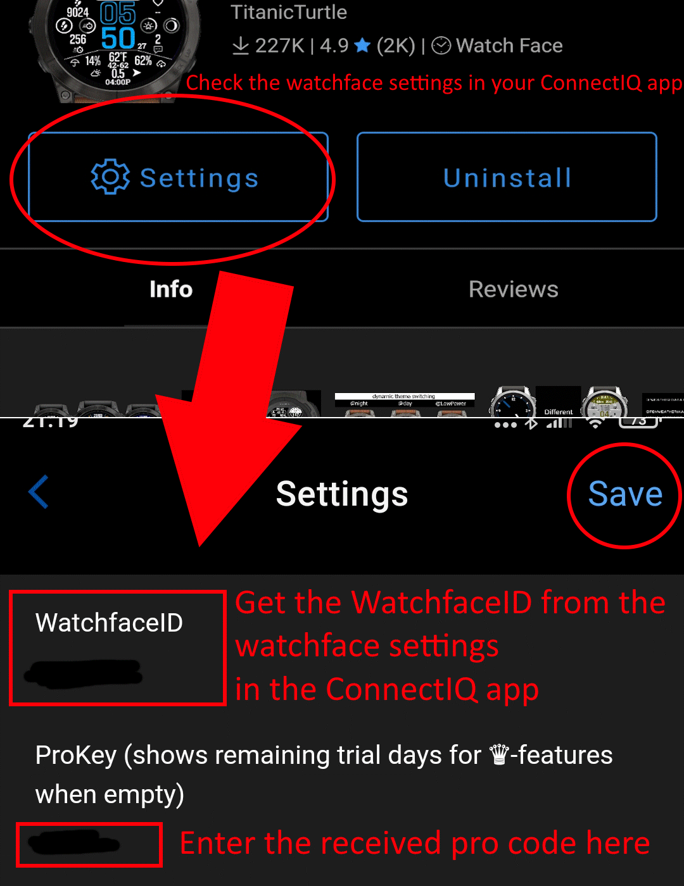The image size is (684, 886).
Task: Open the dynamic theme switching thumbnail
Action: point(404,405)
